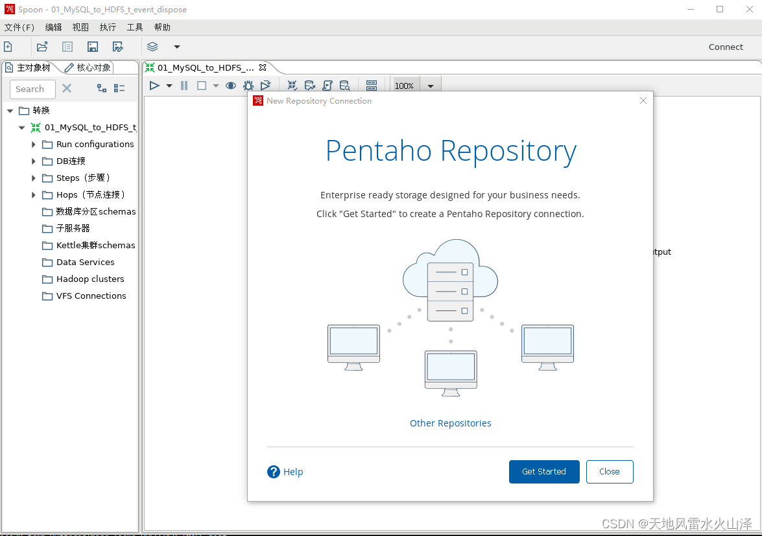762x536 pixels.
Task: Click the Connect button in the top-right corner
Action: pos(726,47)
